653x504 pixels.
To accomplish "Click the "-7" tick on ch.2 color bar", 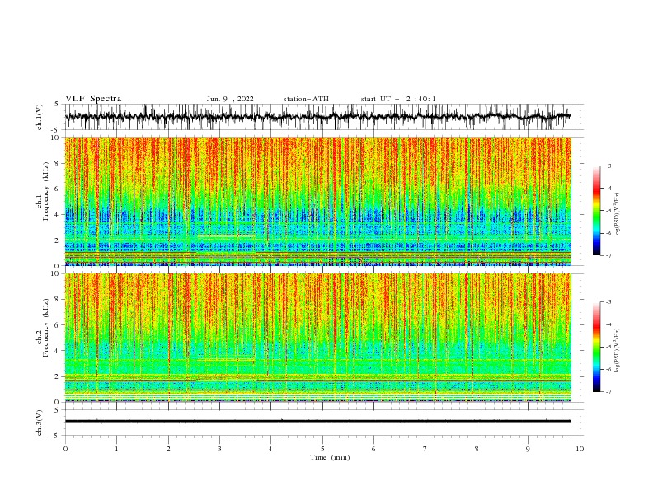I will (x=608, y=391).
